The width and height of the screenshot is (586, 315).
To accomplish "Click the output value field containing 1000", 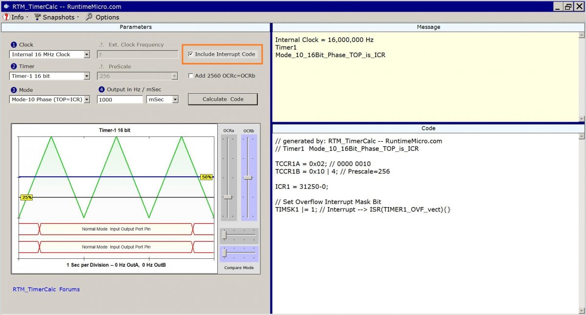I will click(120, 99).
